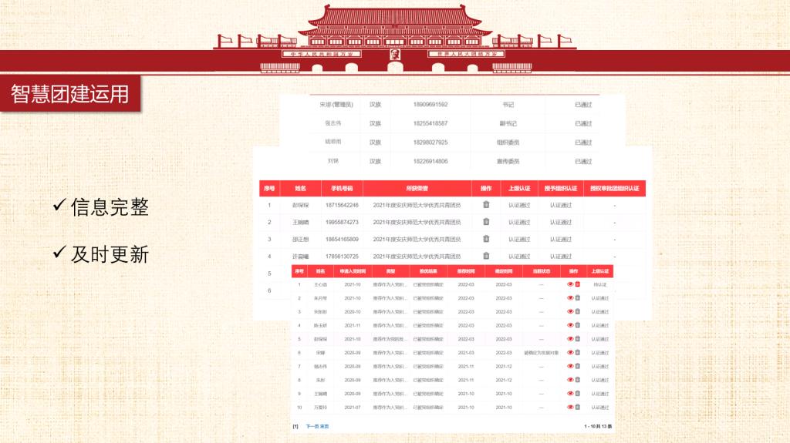Click the 所获荣誉 column header
The height and width of the screenshot is (443, 790).
[x=417, y=188]
